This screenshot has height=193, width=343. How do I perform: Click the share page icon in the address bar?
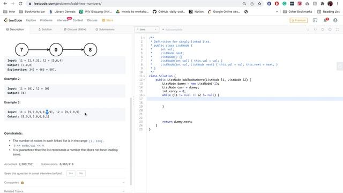coord(252,4)
